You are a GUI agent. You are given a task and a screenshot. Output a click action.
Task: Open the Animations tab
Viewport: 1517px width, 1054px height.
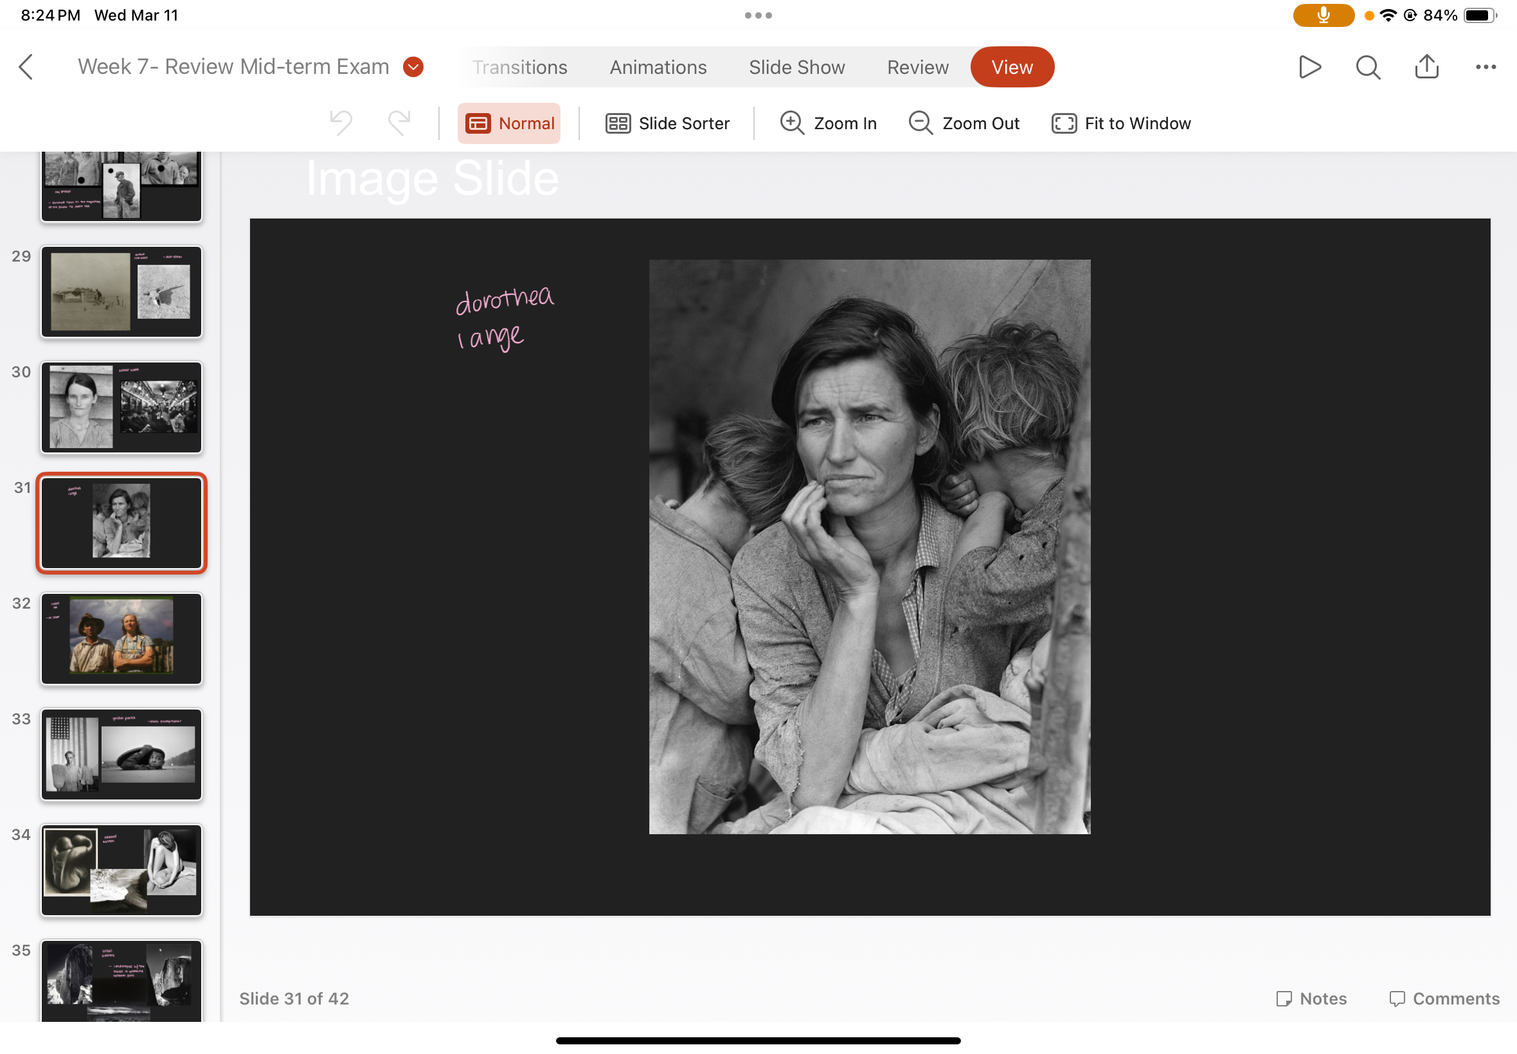point(658,67)
